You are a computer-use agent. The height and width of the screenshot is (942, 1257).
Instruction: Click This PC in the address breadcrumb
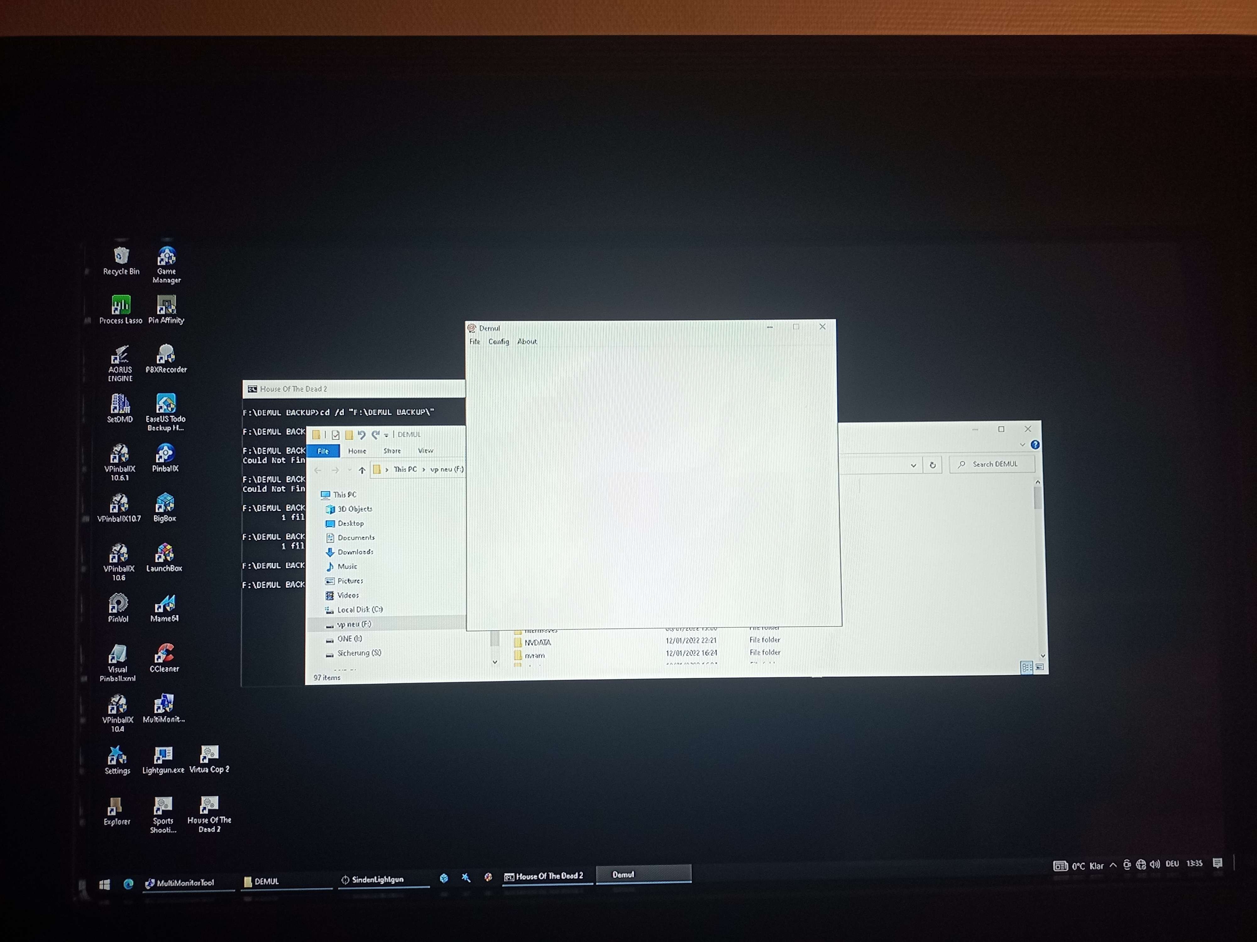click(x=406, y=469)
